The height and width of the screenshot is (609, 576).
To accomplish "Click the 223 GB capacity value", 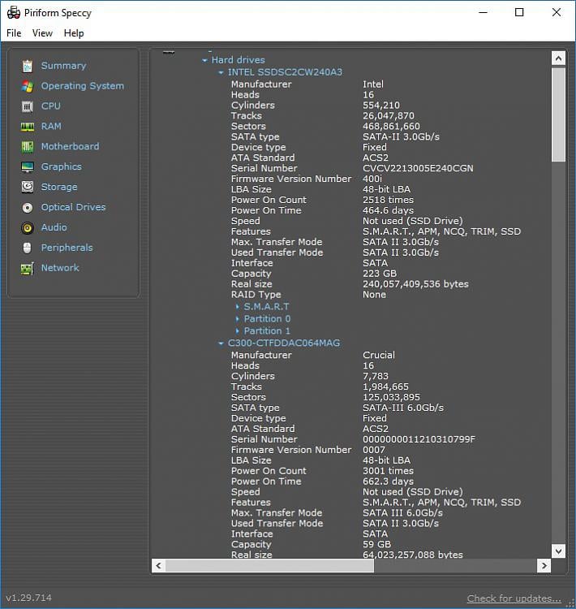I will pos(380,274).
